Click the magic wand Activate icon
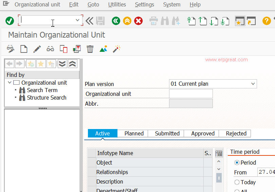275x192 pixels. pos(116,49)
